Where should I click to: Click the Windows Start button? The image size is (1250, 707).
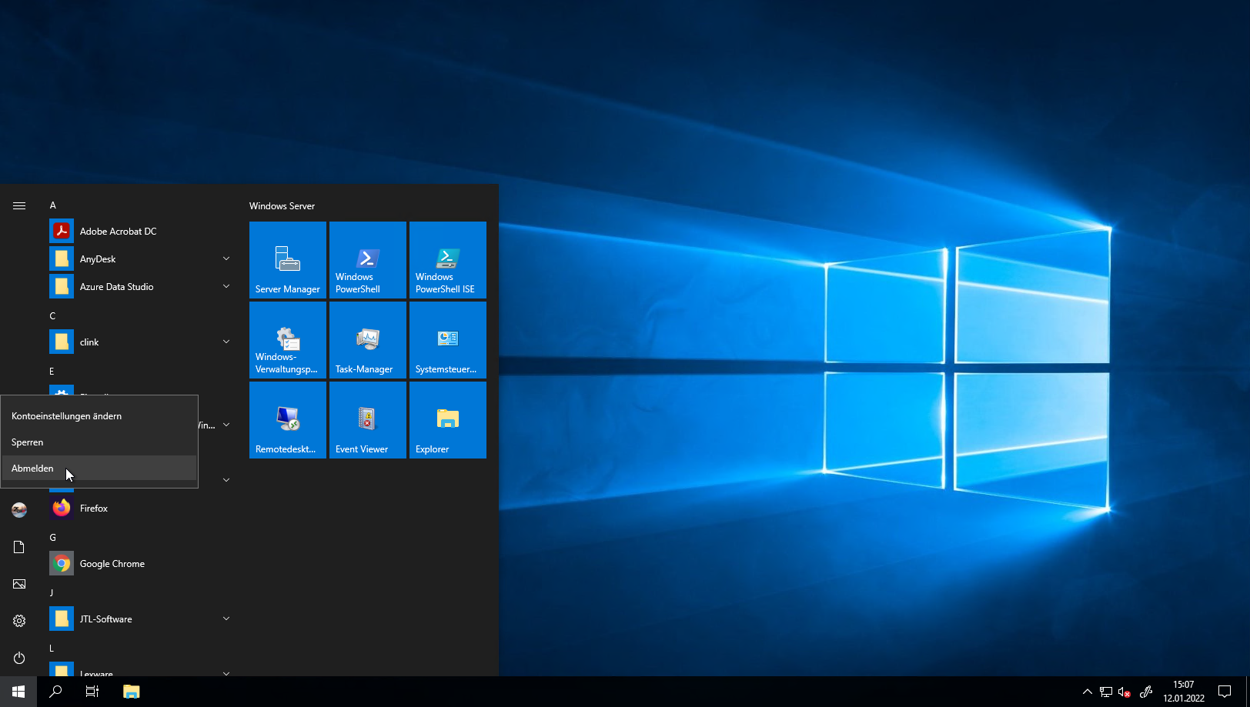pyautogui.click(x=18, y=692)
